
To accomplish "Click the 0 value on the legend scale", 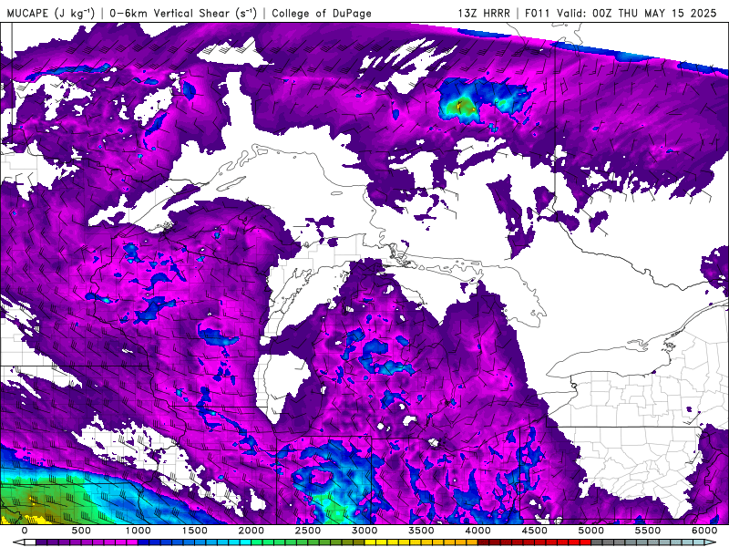I will [x=25, y=531].
